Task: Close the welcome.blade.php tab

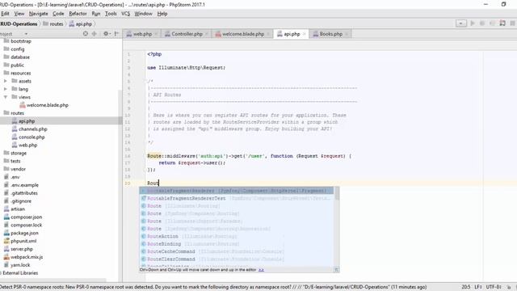Action: (x=268, y=34)
